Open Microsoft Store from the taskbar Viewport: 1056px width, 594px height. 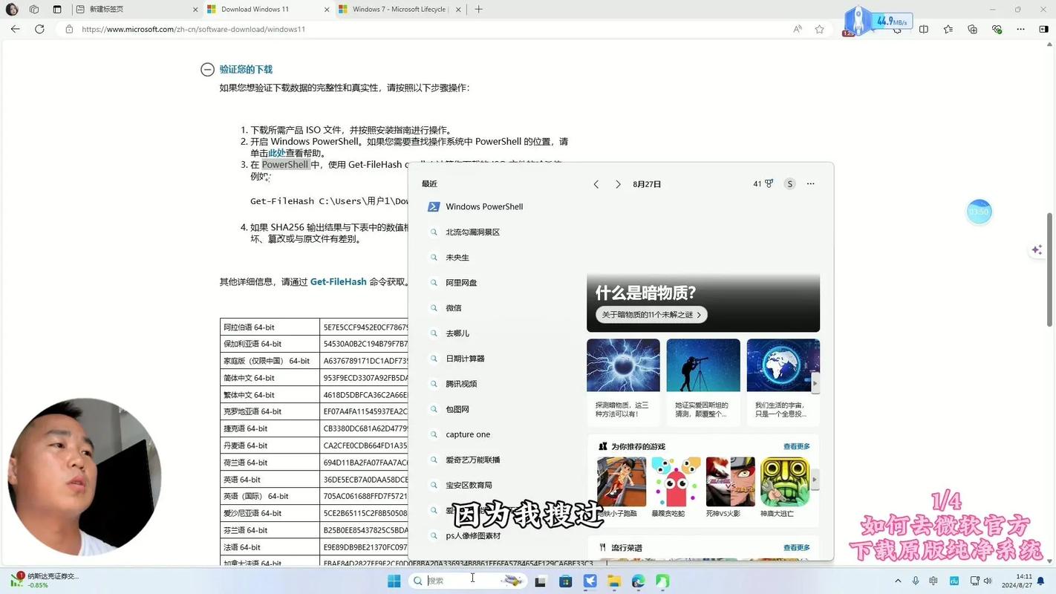coord(565,581)
